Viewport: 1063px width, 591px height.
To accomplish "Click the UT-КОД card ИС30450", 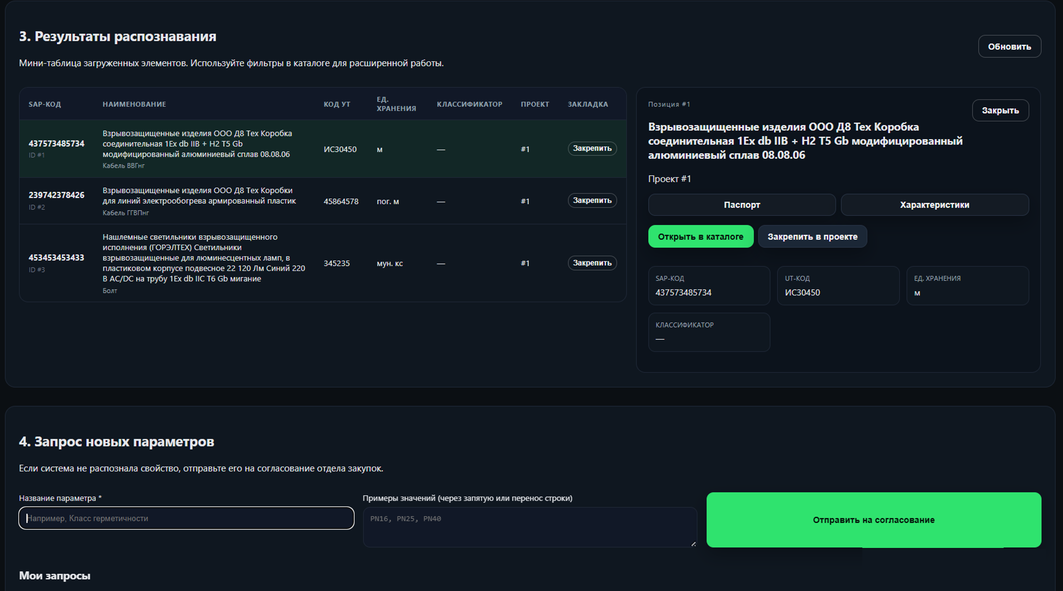I will coord(838,286).
